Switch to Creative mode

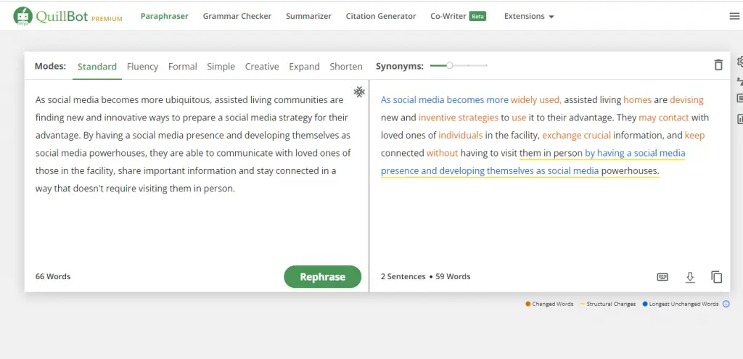point(262,66)
